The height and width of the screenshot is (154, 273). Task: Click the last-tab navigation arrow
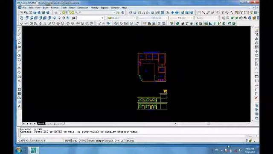[x=35, y=124]
